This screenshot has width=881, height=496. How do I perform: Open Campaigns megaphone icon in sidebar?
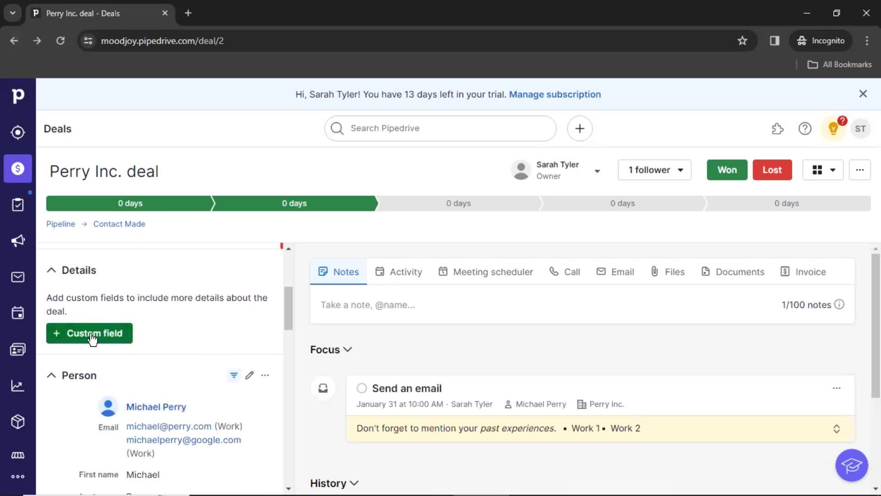pyautogui.click(x=17, y=241)
